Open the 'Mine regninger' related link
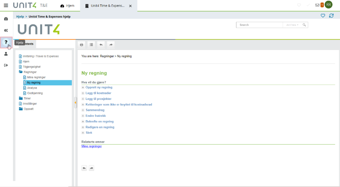Screen dimensions: 340x187 (92, 146)
